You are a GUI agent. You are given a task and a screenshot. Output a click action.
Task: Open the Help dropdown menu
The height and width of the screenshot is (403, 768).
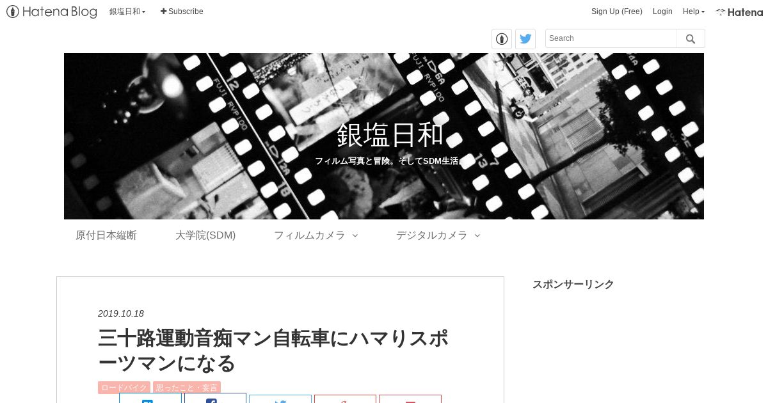click(x=694, y=12)
